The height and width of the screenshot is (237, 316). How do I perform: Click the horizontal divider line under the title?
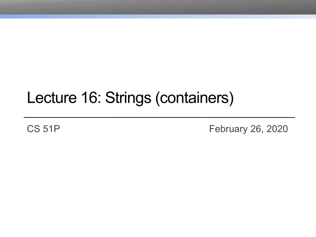click(159, 118)
